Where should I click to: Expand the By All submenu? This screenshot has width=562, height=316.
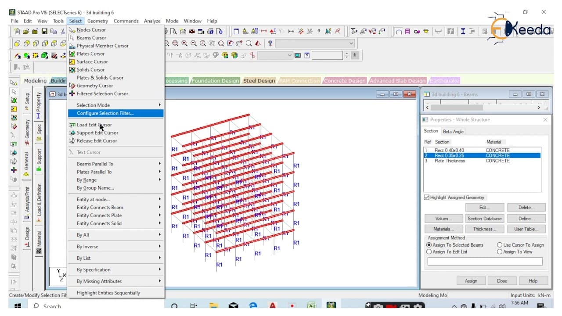click(116, 235)
